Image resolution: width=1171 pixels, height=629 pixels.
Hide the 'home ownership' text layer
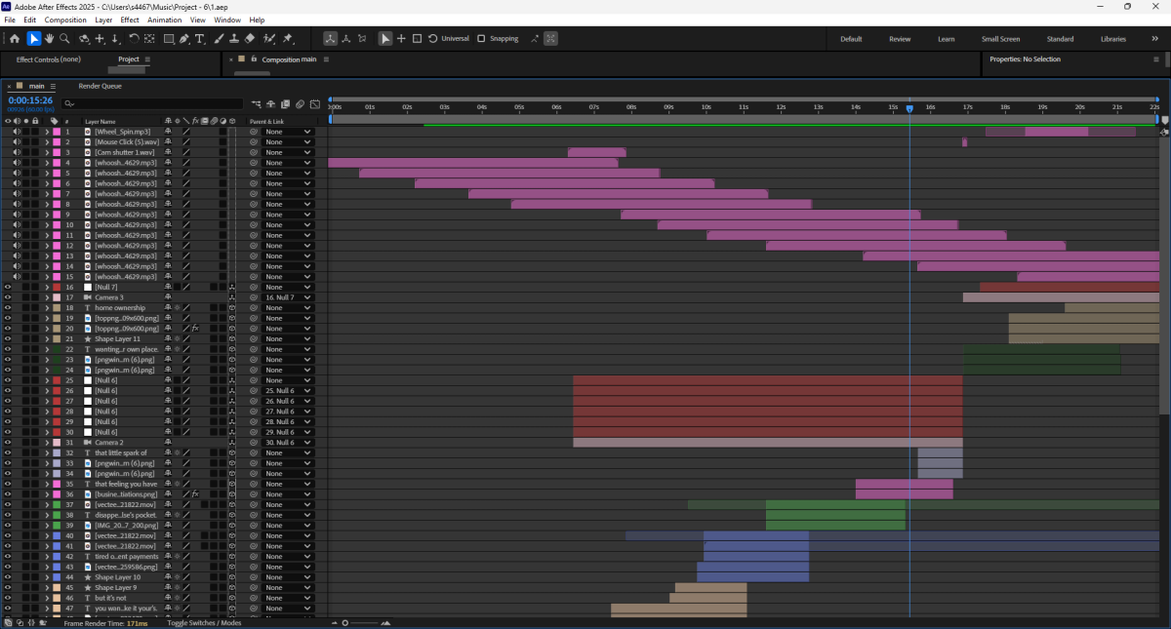(8, 308)
